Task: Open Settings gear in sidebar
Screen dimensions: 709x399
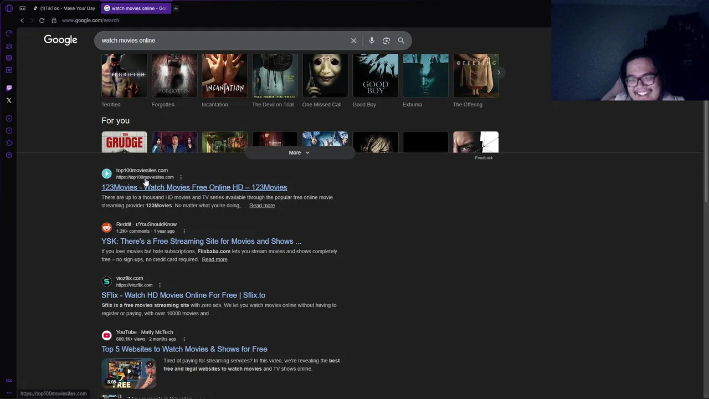Action: coord(9,155)
